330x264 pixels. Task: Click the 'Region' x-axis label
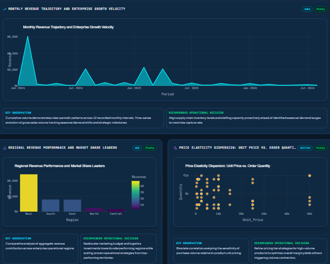(72, 219)
